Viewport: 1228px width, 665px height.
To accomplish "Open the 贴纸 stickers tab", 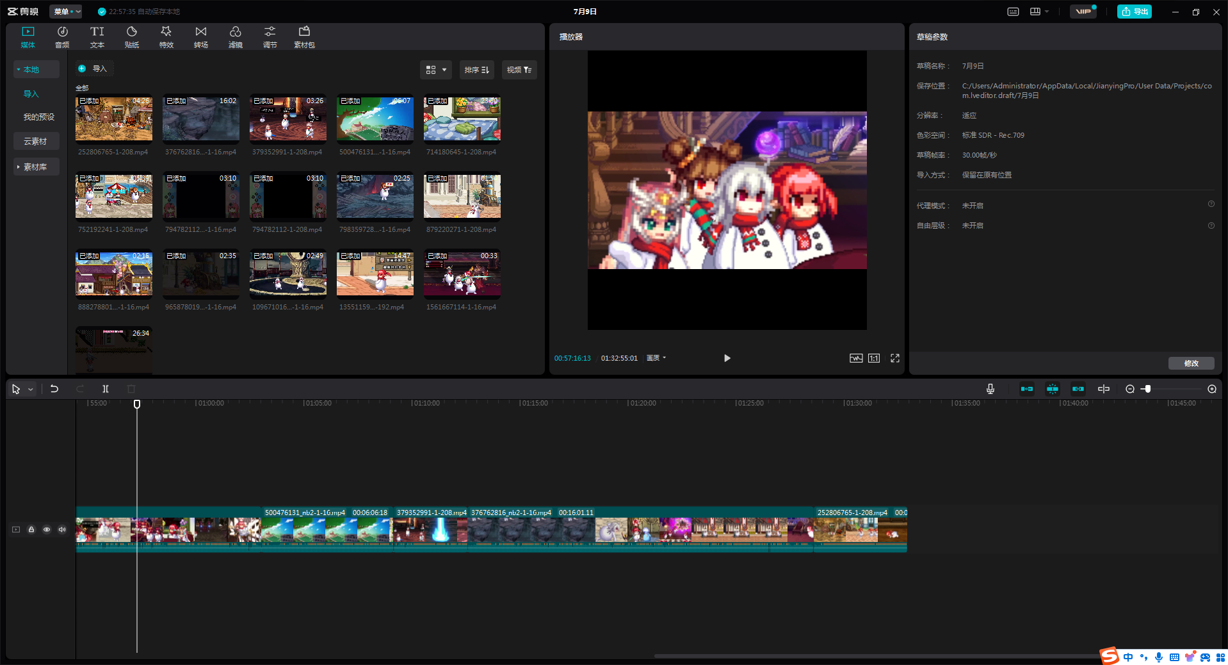I will coord(131,37).
